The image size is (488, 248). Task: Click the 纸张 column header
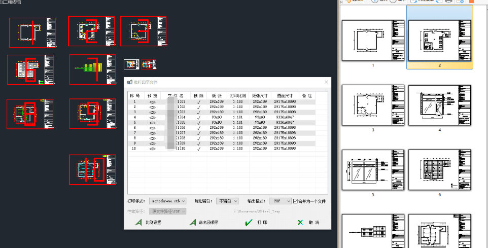pyautogui.click(x=217, y=95)
